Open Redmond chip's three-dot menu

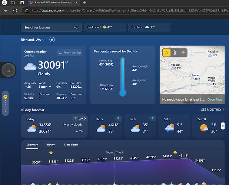(x=120, y=27)
